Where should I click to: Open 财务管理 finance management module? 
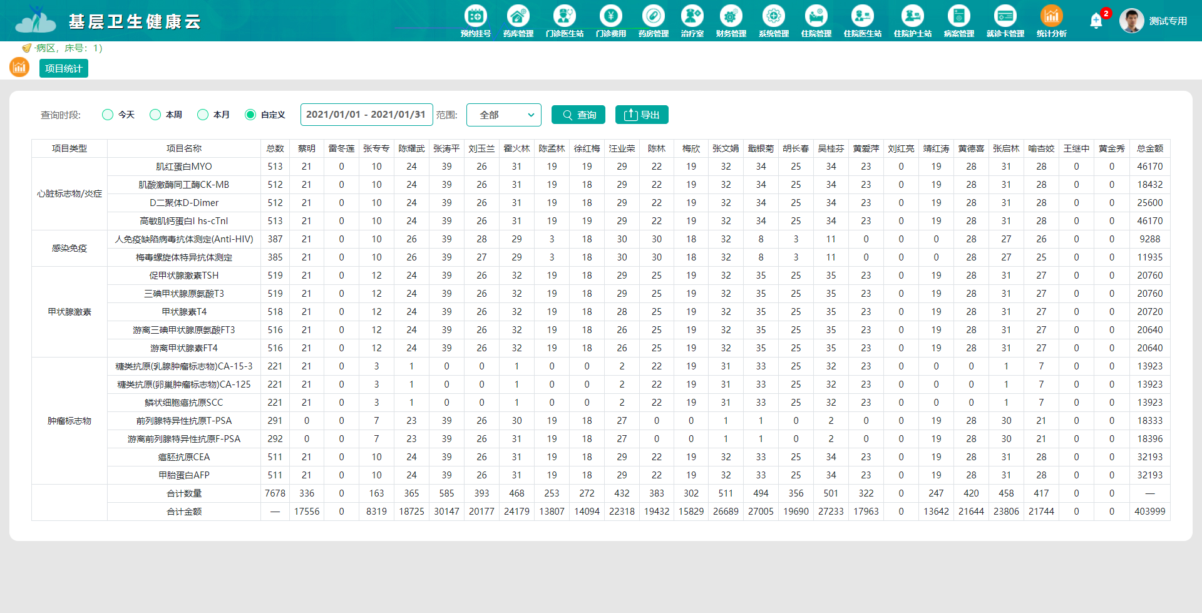731,21
